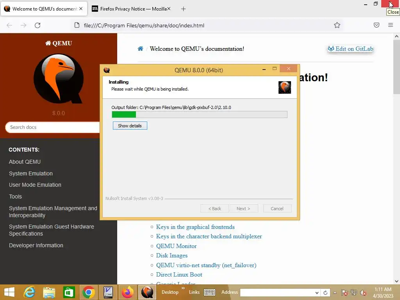Click the volume muted tray icon
This screenshot has height=300, width=400.
click(x=363, y=293)
